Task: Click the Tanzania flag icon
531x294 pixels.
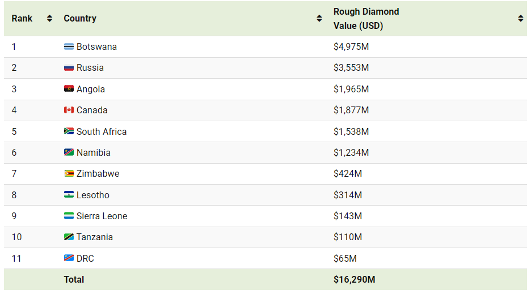Action: tap(69, 237)
